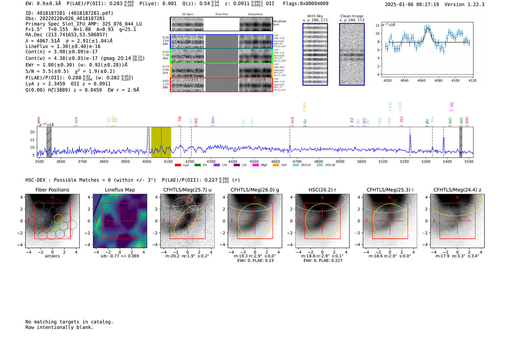Click the 2025-01-06 00:27:19 timestamp
Screen dimensions: 510x347
point(412,4)
